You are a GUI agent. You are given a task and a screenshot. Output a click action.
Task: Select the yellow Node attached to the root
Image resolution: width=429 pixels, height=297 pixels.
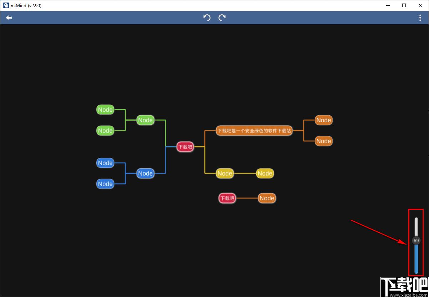225,173
